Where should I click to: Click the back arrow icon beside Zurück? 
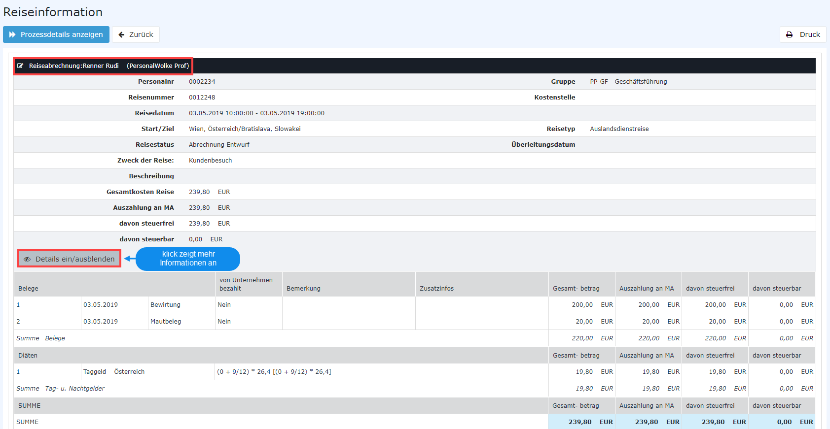click(121, 34)
